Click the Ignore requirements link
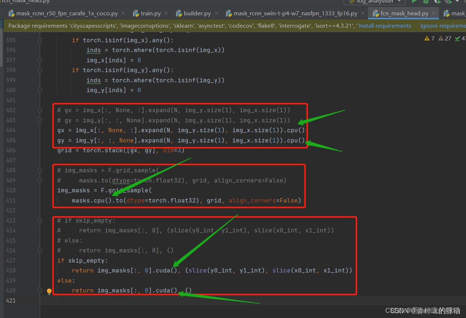The height and width of the screenshot is (318, 466). point(443,26)
